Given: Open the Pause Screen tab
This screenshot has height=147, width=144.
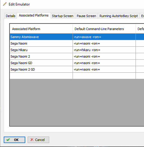Looking at the screenshot, I should 86,16.
